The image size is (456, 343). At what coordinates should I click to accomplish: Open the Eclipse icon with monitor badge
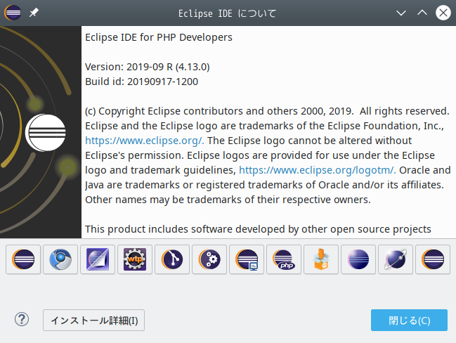click(x=247, y=259)
